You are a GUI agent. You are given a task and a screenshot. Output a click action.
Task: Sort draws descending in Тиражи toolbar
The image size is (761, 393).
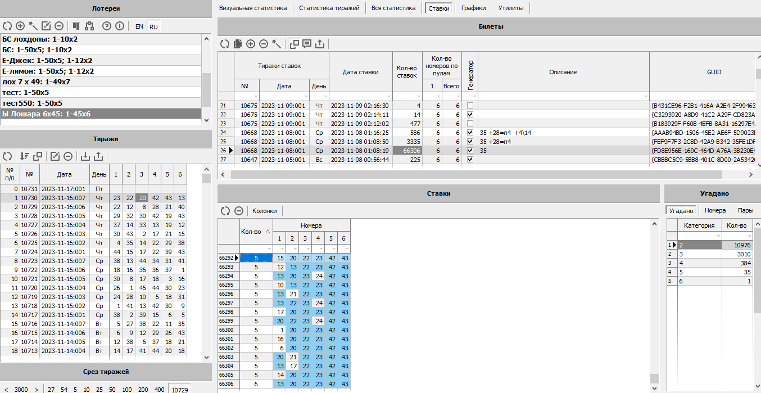pos(25,156)
